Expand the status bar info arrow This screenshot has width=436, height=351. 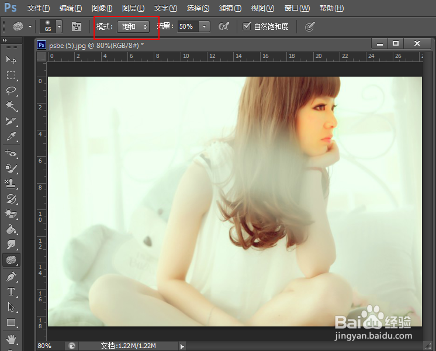[182, 346]
